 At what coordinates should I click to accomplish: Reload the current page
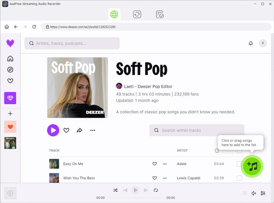click(34, 27)
